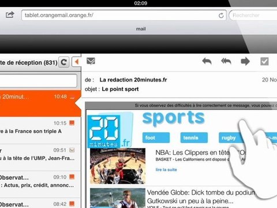
Task: Tap the envelope icon on the 09:51 email
Action: pos(72,150)
